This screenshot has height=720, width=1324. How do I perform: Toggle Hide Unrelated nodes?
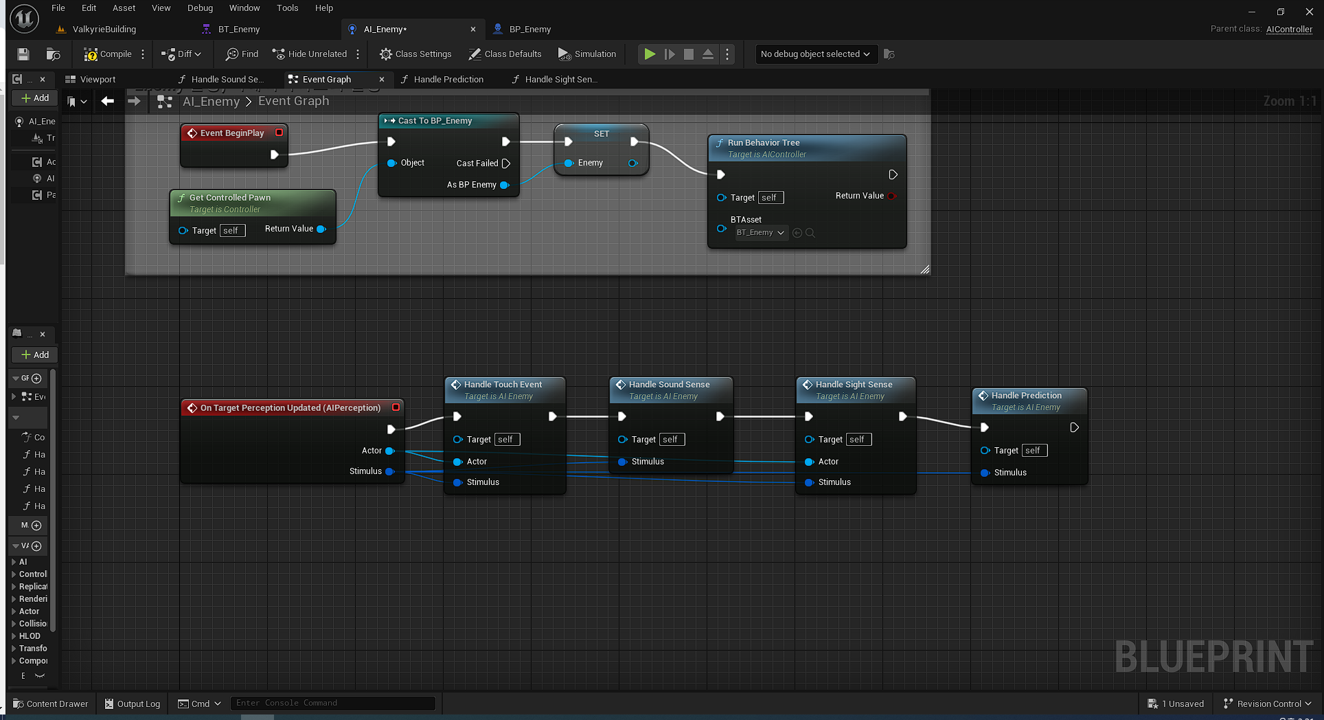tap(310, 54)
